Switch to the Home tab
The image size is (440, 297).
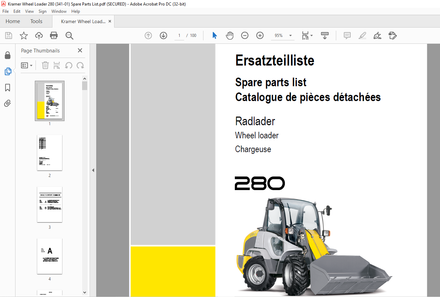pyautogui.click(x=13, y=21)
